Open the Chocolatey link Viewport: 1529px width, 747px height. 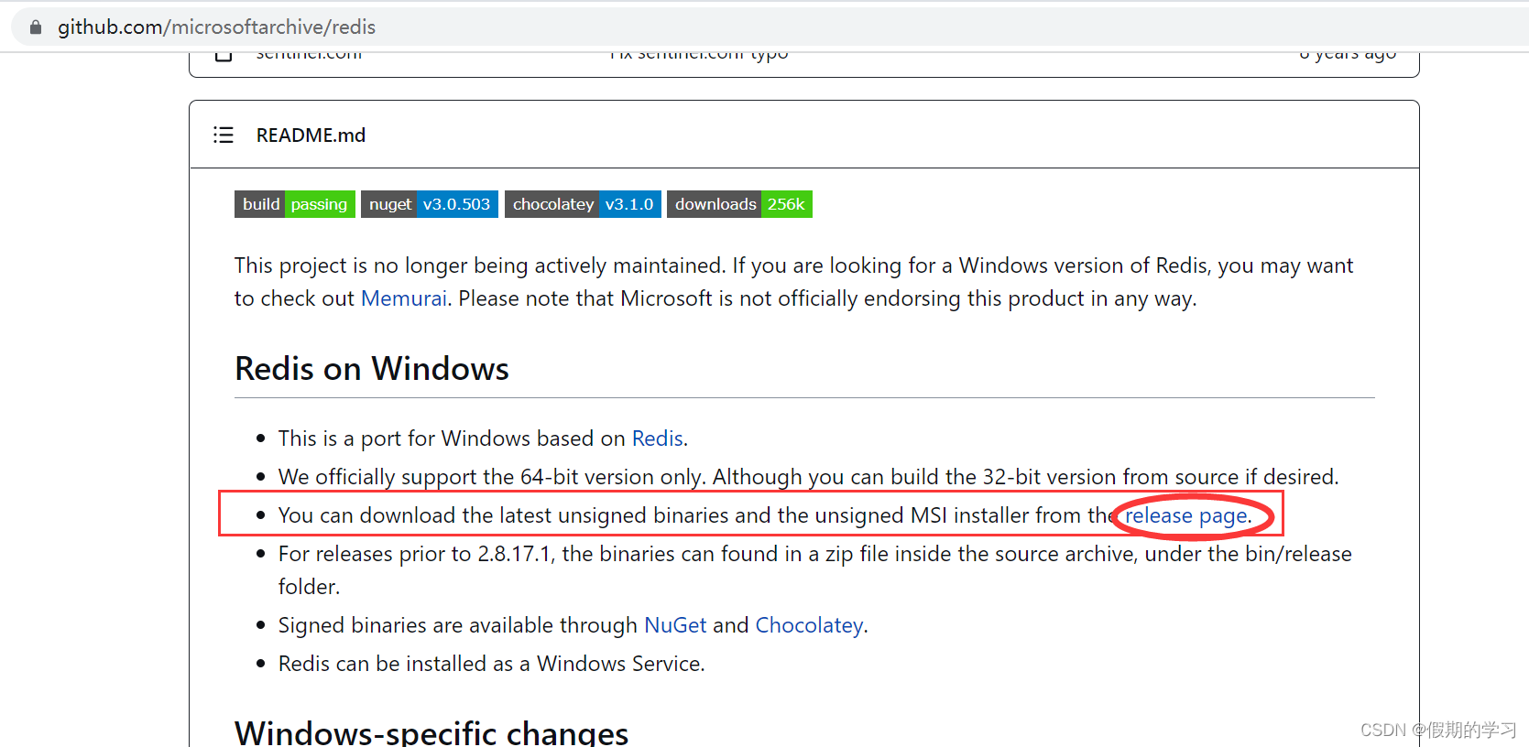(x=809, y=625)
